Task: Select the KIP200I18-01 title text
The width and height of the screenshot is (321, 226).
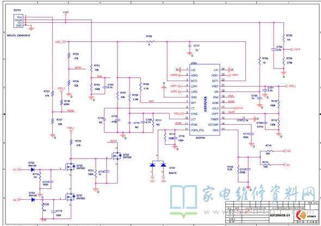Action: pos(280,215)
